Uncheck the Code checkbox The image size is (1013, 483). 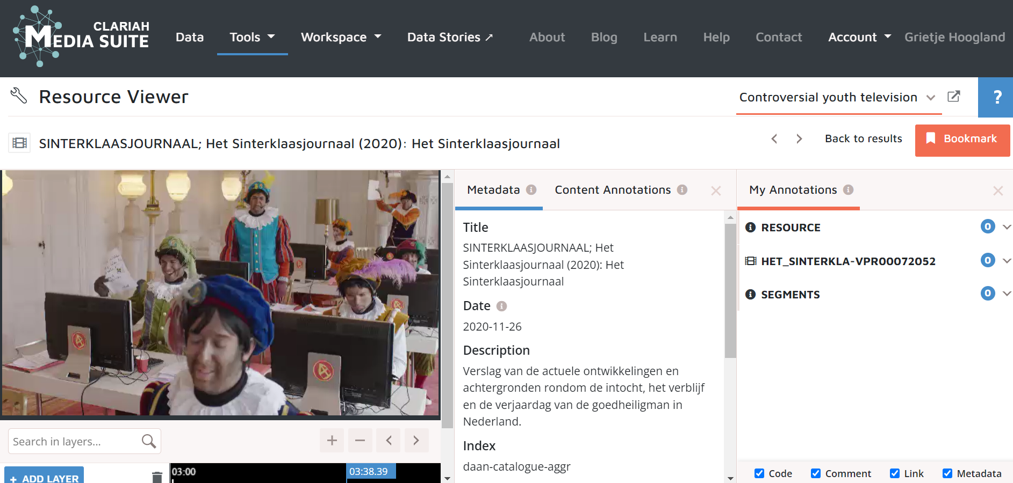(x=759, y=473)
